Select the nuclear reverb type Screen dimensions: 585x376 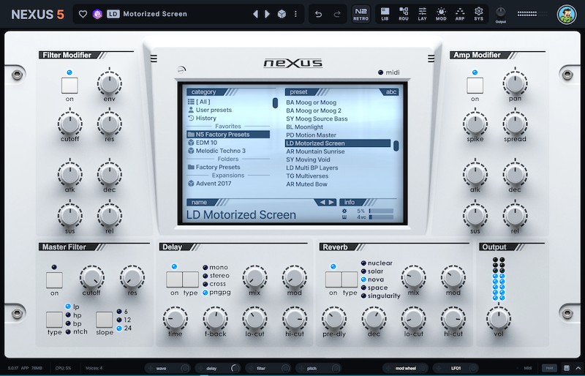click(377, 263)
